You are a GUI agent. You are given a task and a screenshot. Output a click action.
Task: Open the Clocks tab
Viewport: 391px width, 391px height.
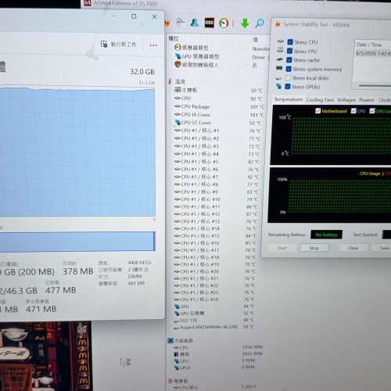click(x=384, y=100)
